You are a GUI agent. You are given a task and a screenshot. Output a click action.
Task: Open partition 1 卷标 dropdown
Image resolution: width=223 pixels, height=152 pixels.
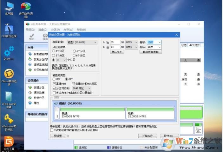(x=154, y=42)
